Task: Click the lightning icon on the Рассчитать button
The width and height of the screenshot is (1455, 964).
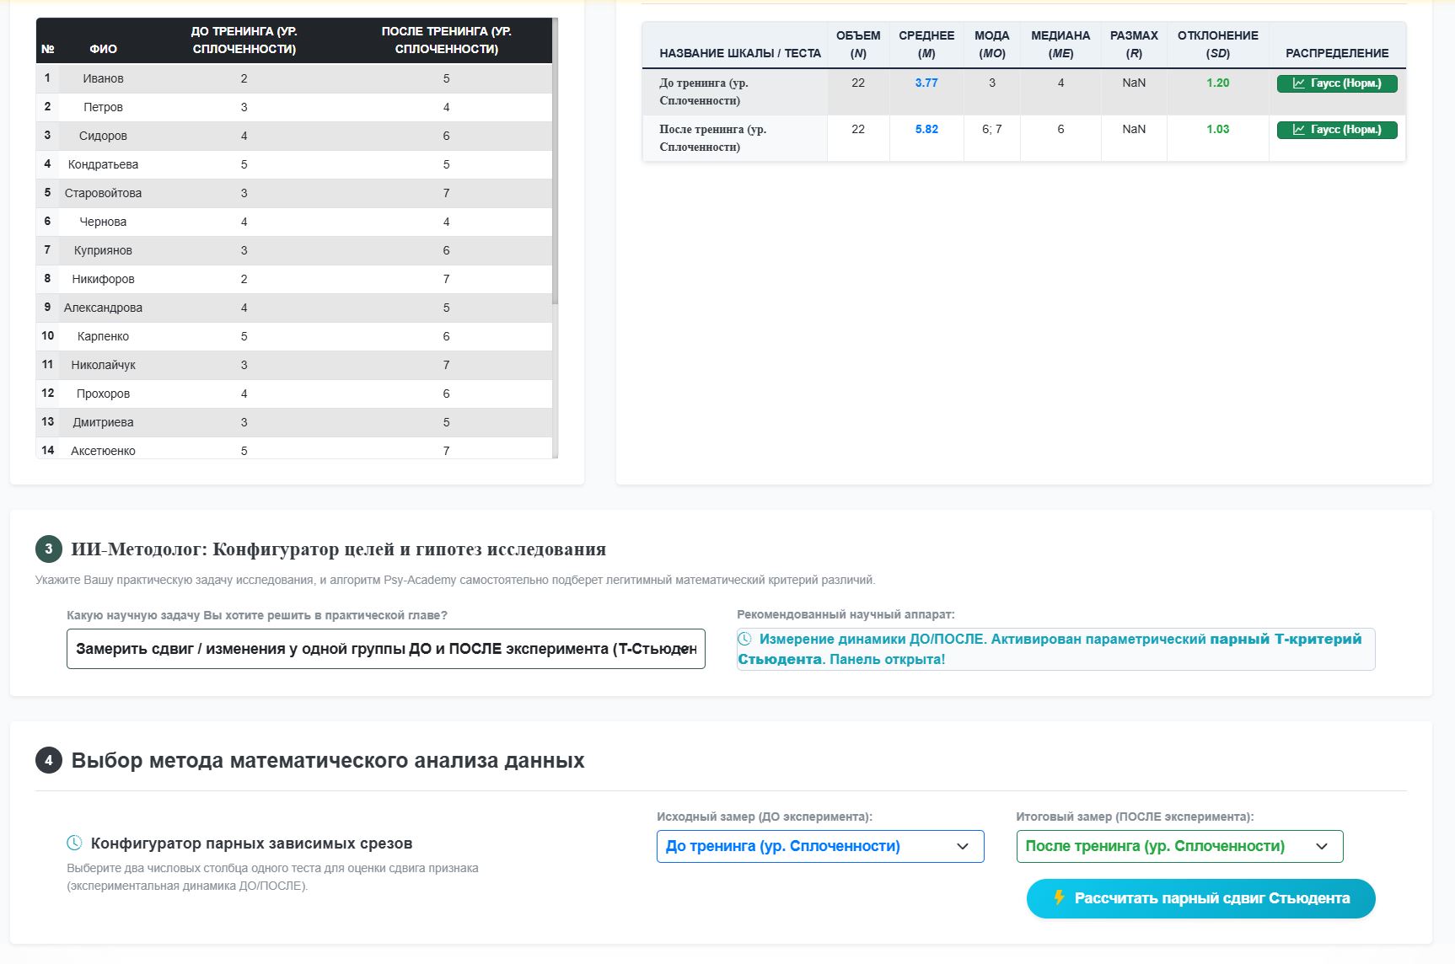Action: (x=1060, y=897)
